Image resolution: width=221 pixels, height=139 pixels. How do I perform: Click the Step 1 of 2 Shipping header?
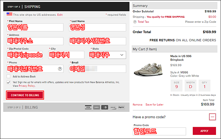tap(66, 7)
